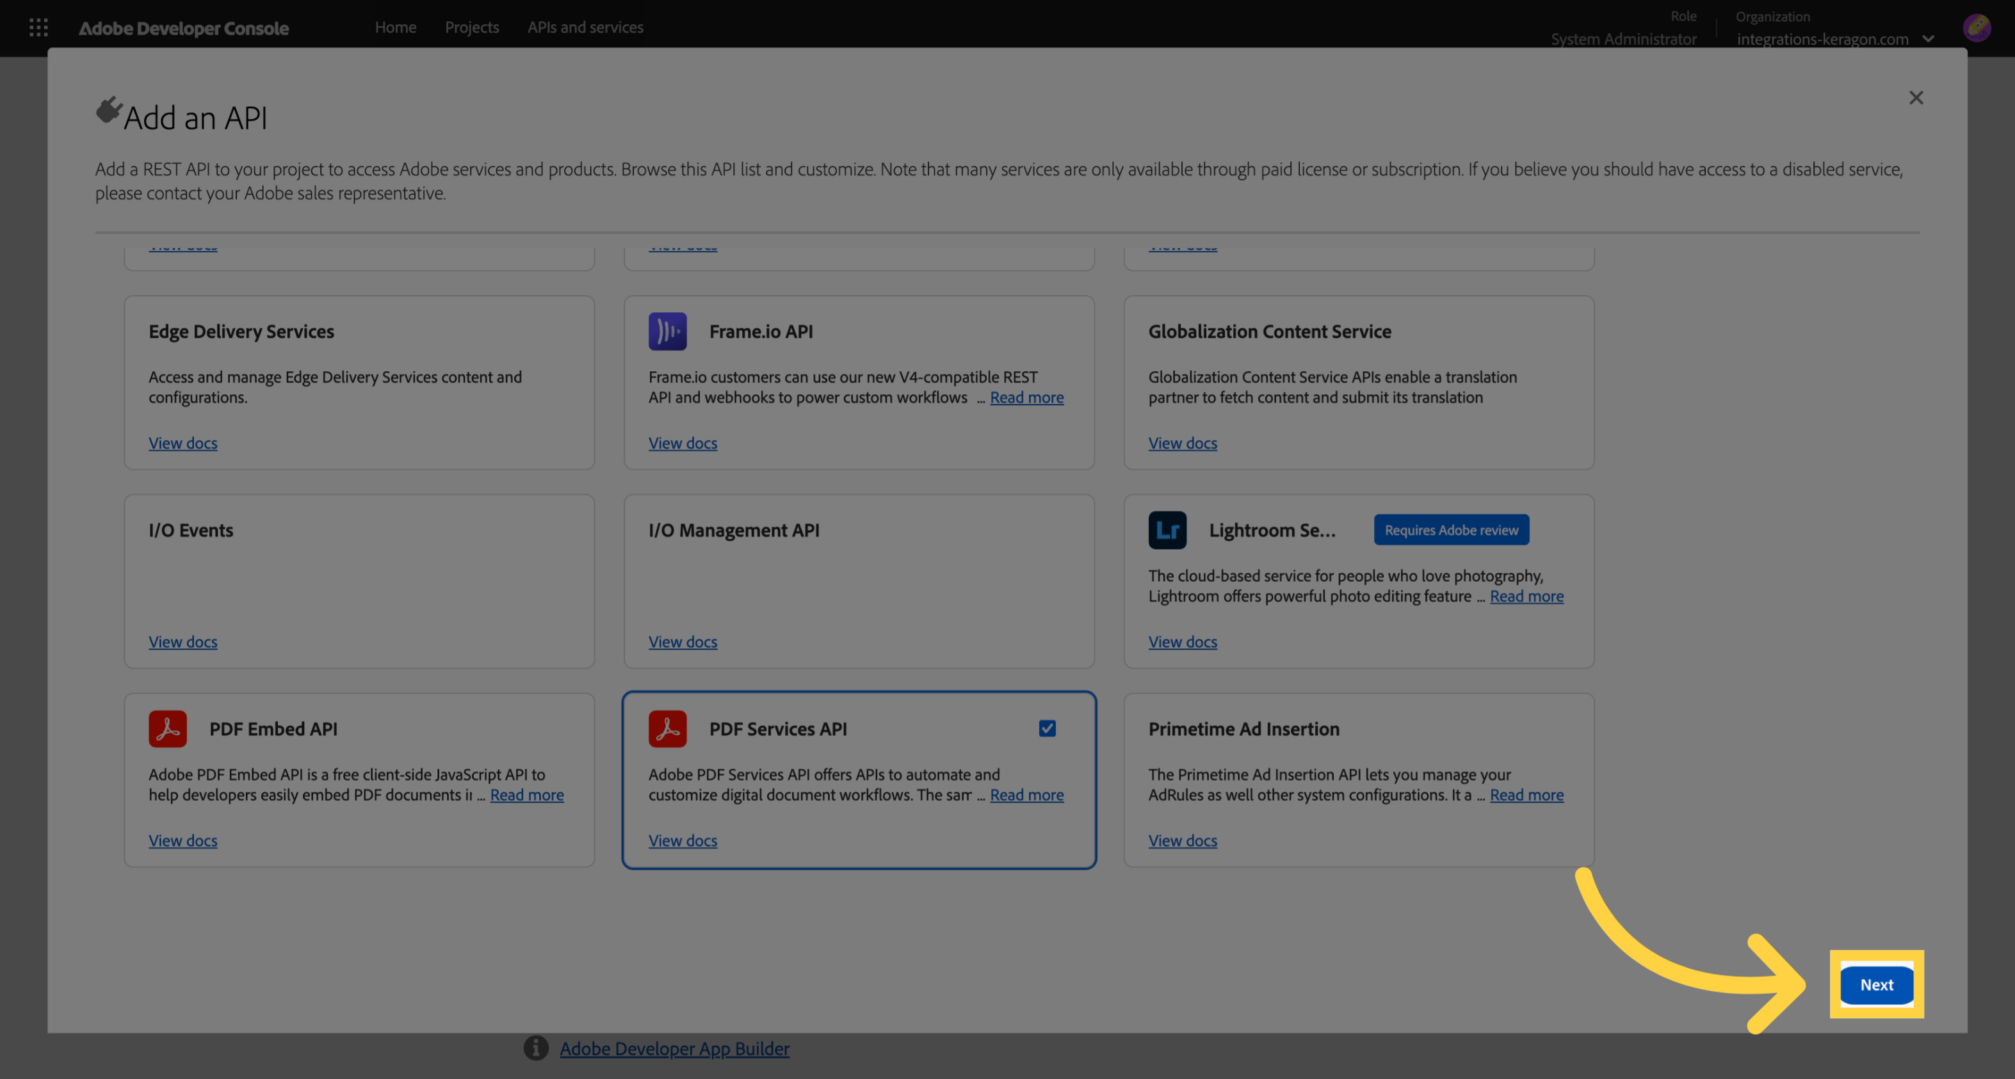Image resolution: width=2015 pixels, height=1079 pixels.
Task: Click the System Administrator role label
Action: coord(1623,38)
